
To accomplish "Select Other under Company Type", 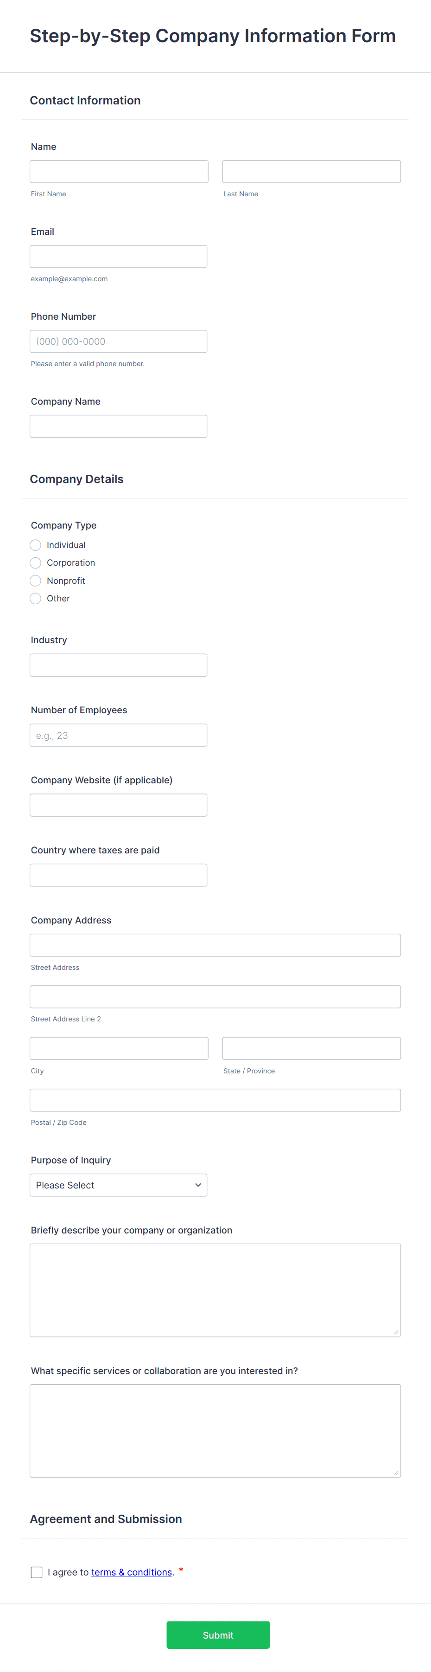I will click(35, 598).
